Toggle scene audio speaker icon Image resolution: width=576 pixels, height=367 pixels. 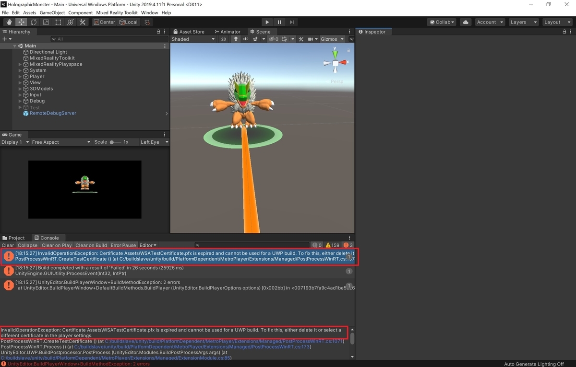(246, 39)
